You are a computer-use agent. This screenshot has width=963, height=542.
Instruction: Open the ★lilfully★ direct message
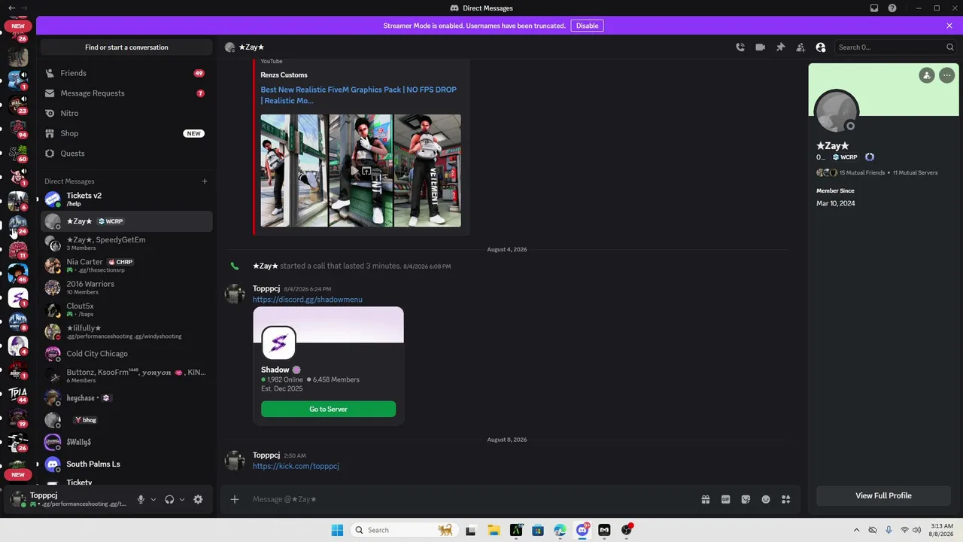[126, 332]
